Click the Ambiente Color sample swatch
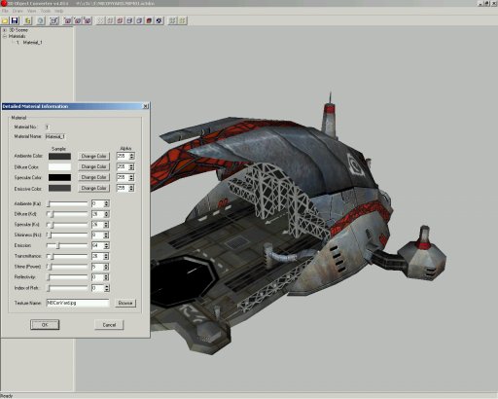This screenshot has width=498, height=399. (59, 157)
